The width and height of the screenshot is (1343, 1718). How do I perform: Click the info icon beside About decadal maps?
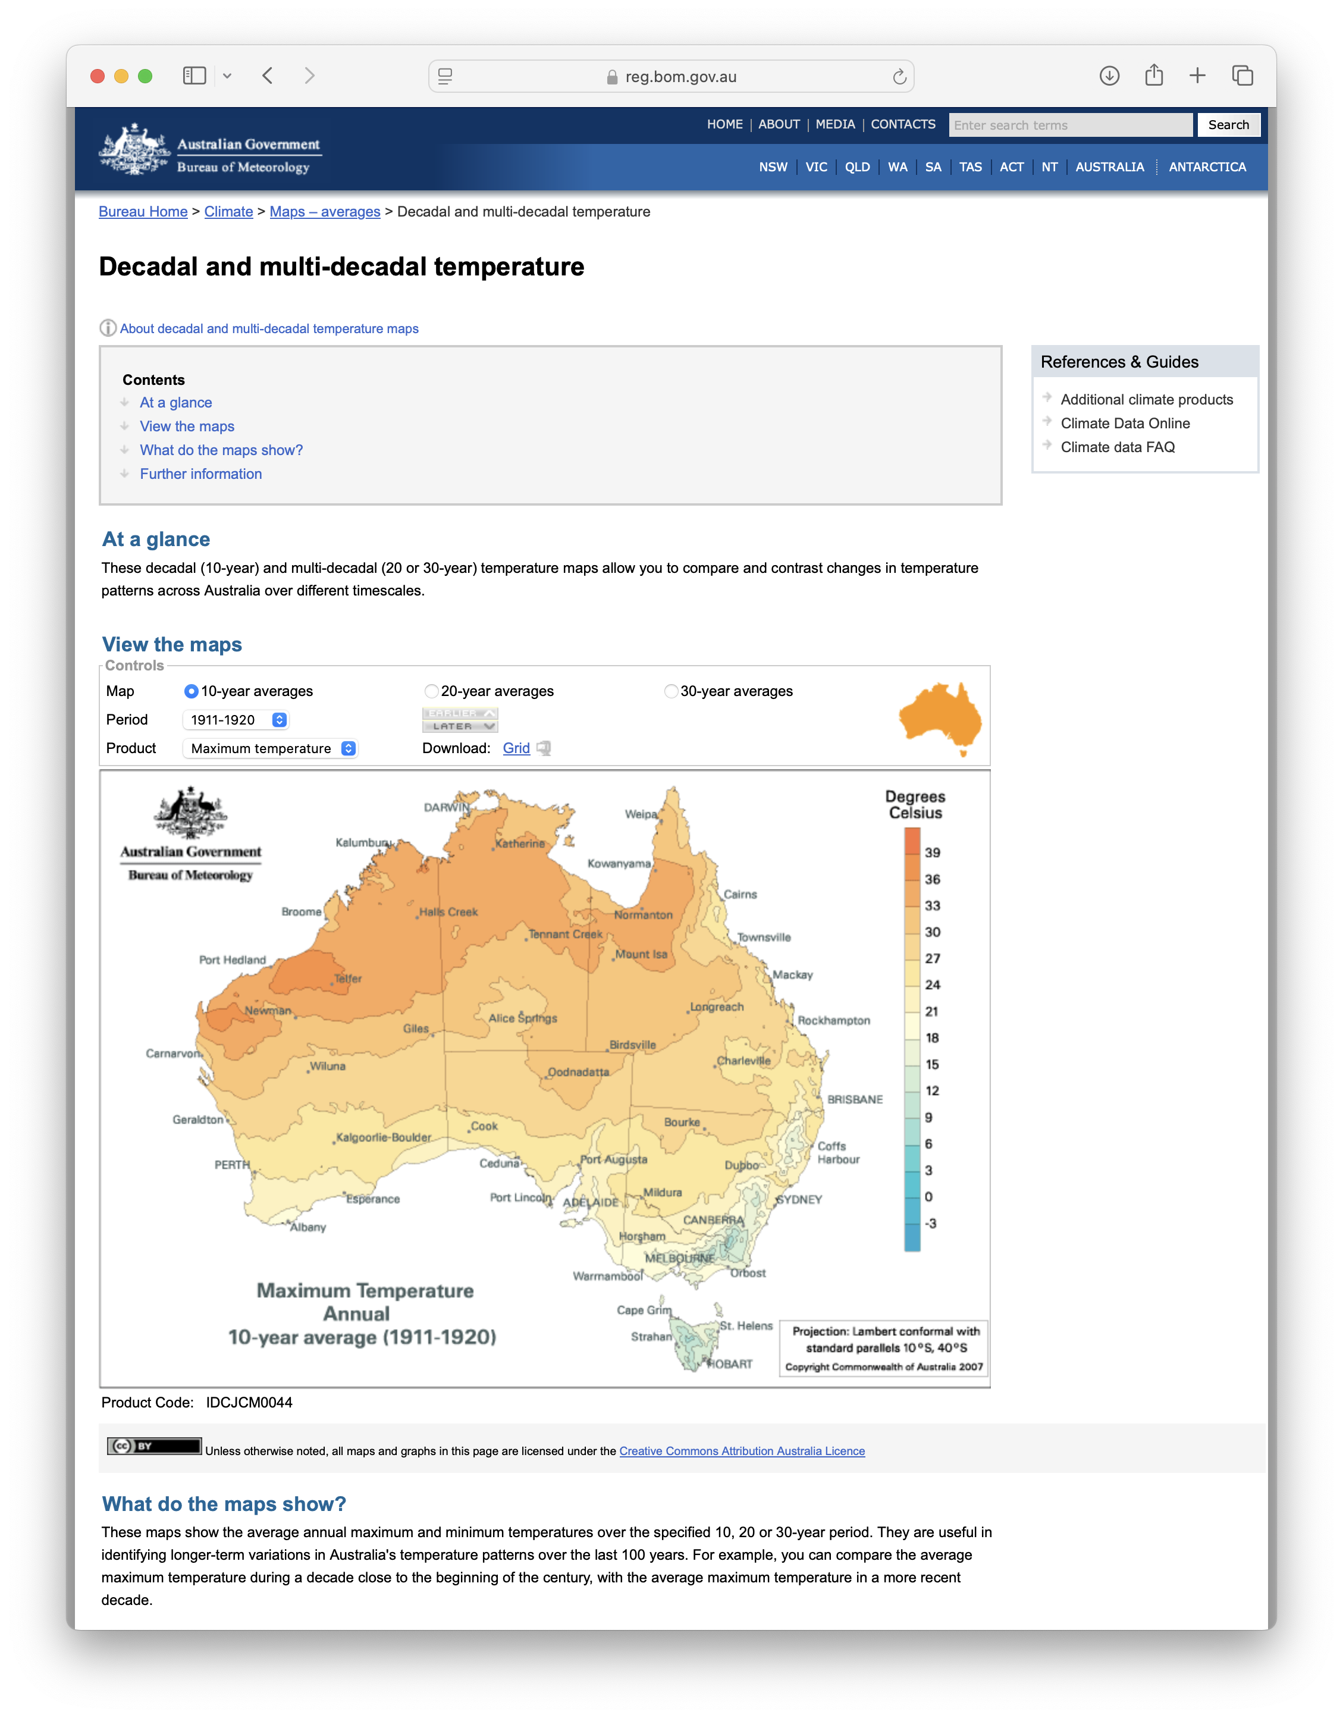(108, 328)
